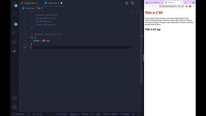Open the Search view in activity bar
206x116 pixels.
click(x=14, y=13)
